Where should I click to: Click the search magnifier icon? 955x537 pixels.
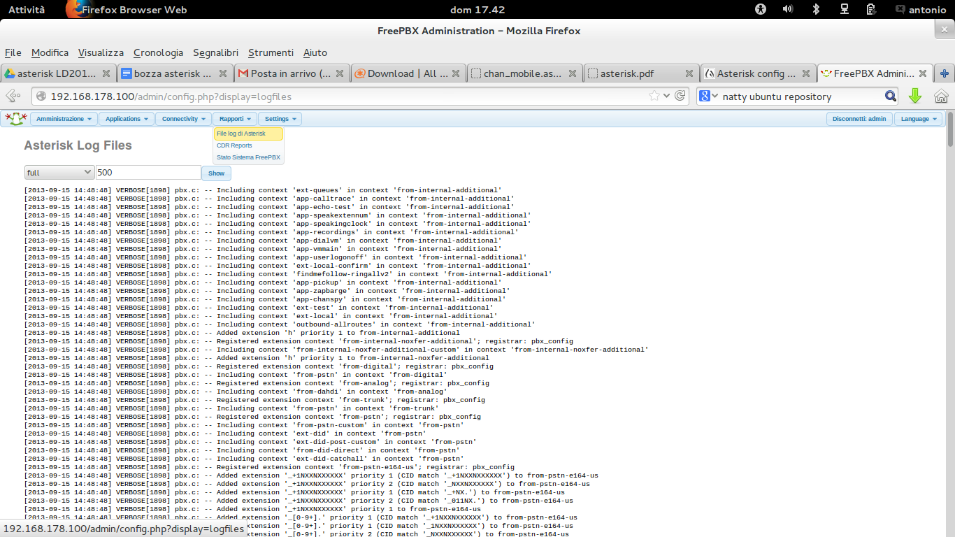pos(891,96)
